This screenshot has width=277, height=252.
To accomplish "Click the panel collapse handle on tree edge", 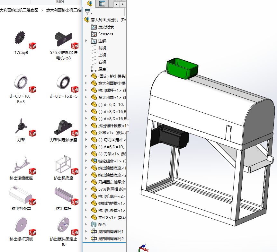I will click(128, 125).
